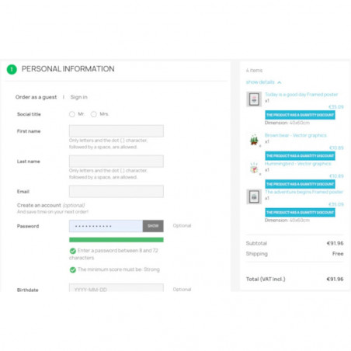This screenshot has width=351, height=351.
Task: Click the Optional label beside Password
Action: (182, 225)
